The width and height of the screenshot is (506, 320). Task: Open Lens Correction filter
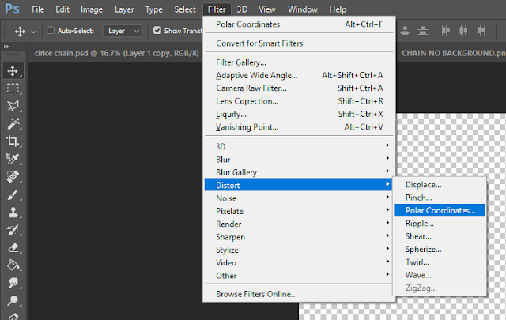click(x=299, y=101)
